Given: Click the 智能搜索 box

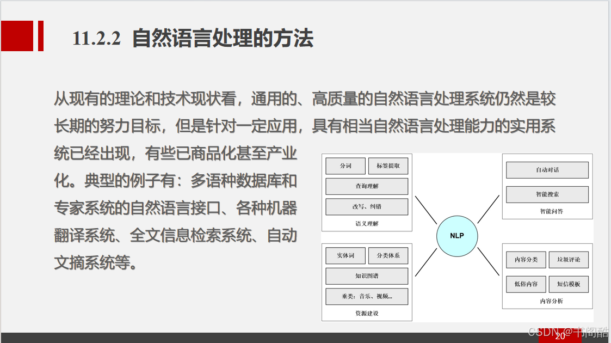Looking at the screenshot, I should 547,194.
